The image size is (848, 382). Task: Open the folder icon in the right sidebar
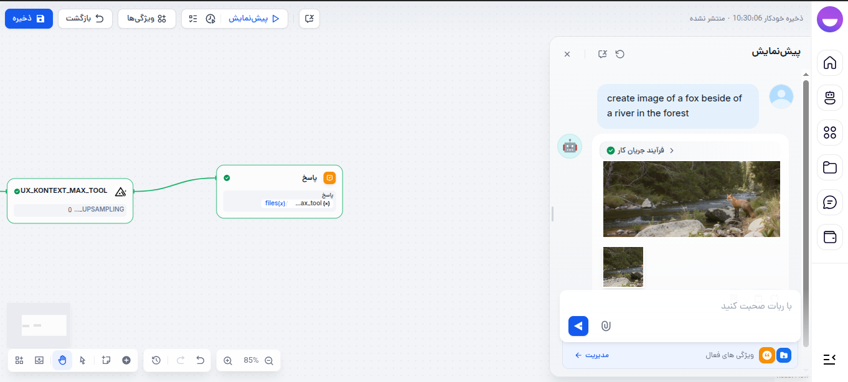tap(829, 167)
